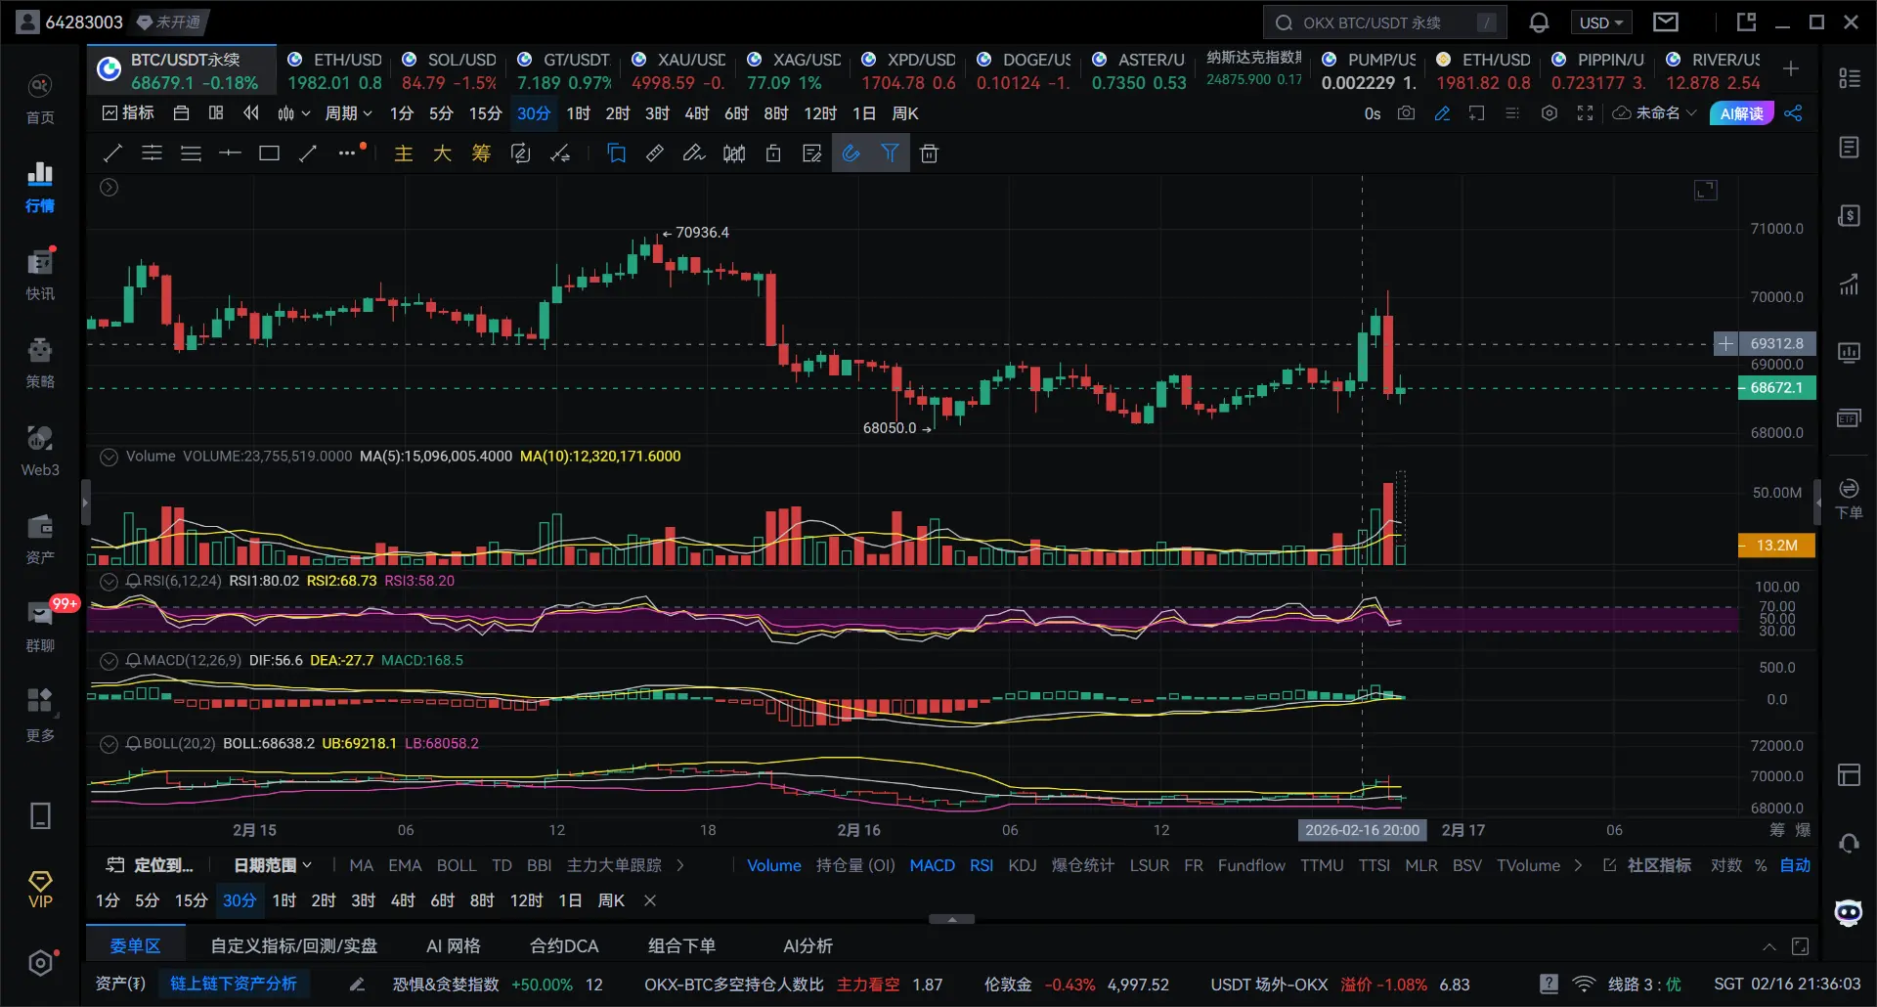Expand more indicators after TVolume
The height and width of the screenshot is (1007, 1877).
coord(1578,865)
